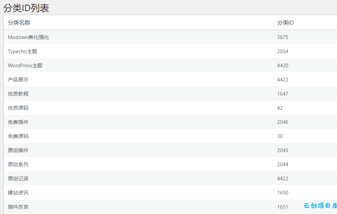Click the 优质教程 category name
This screenshot has height=214, width=337.
[x=18, y=94]
